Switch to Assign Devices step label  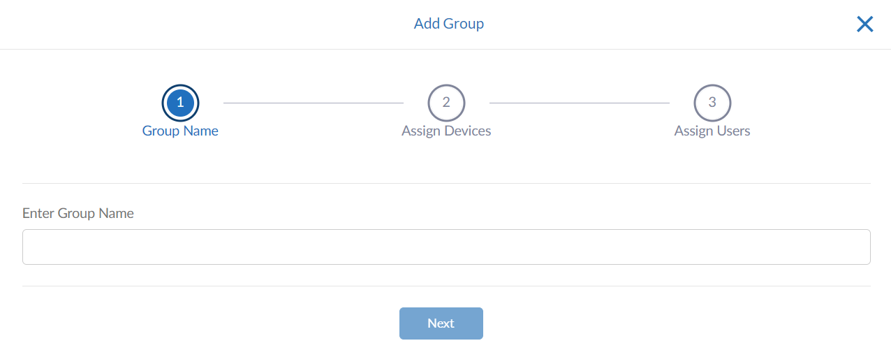pyautogui.click(x=446, y=131)
